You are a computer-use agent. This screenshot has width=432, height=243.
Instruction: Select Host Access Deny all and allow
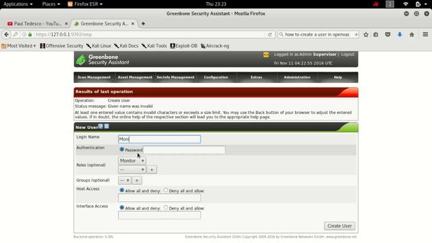click(x=165, y=190)
